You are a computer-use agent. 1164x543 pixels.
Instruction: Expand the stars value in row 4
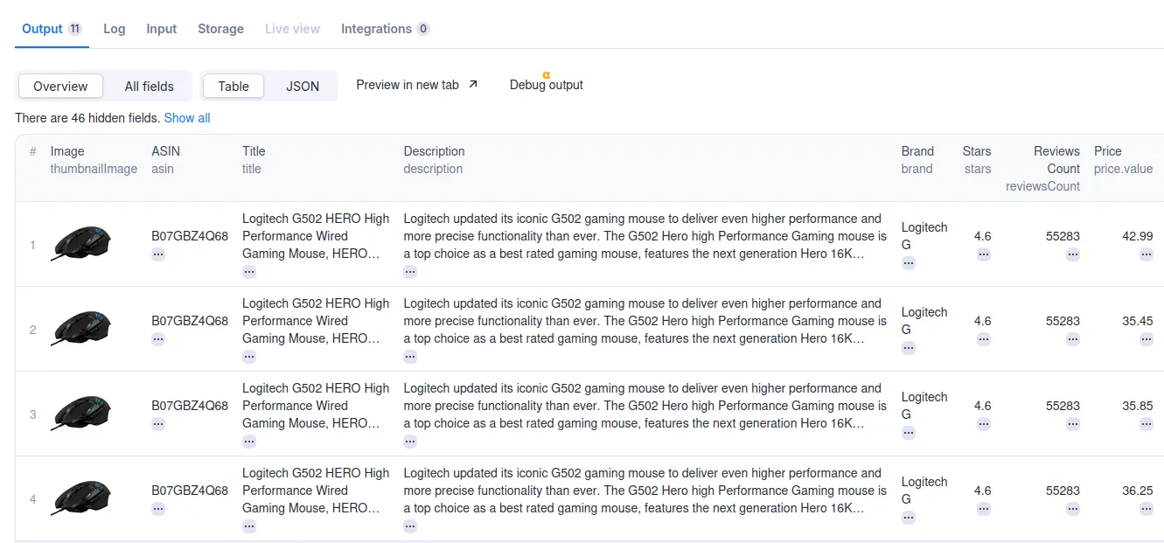[984, 509]
